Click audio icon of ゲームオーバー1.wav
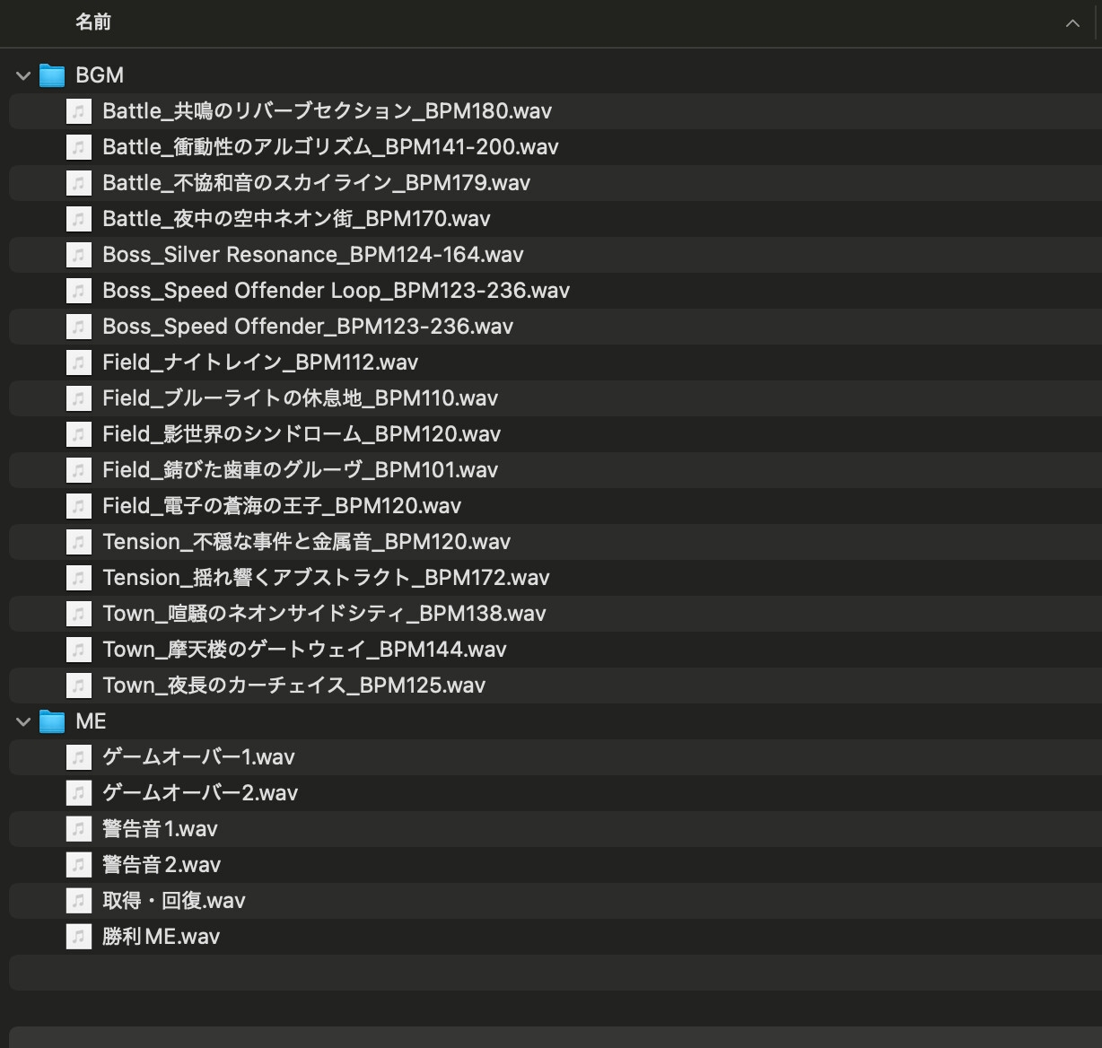Screen dimensions: 1102x1048 pyautogui.click(x=79, y=757)
